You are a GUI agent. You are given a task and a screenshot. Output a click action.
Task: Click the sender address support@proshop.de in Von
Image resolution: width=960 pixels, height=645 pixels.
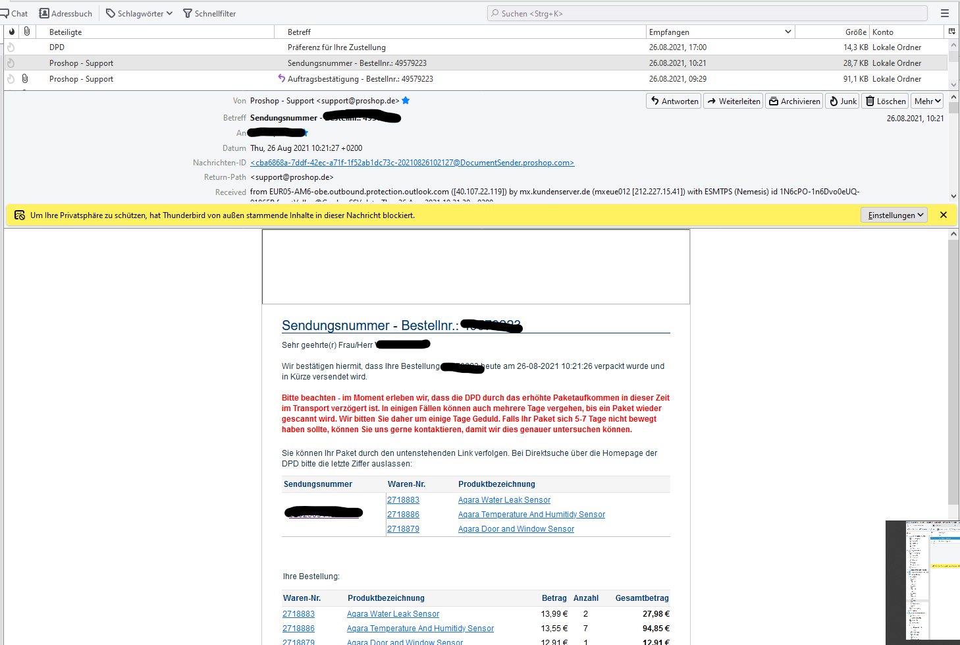click(x=358, y=101)
